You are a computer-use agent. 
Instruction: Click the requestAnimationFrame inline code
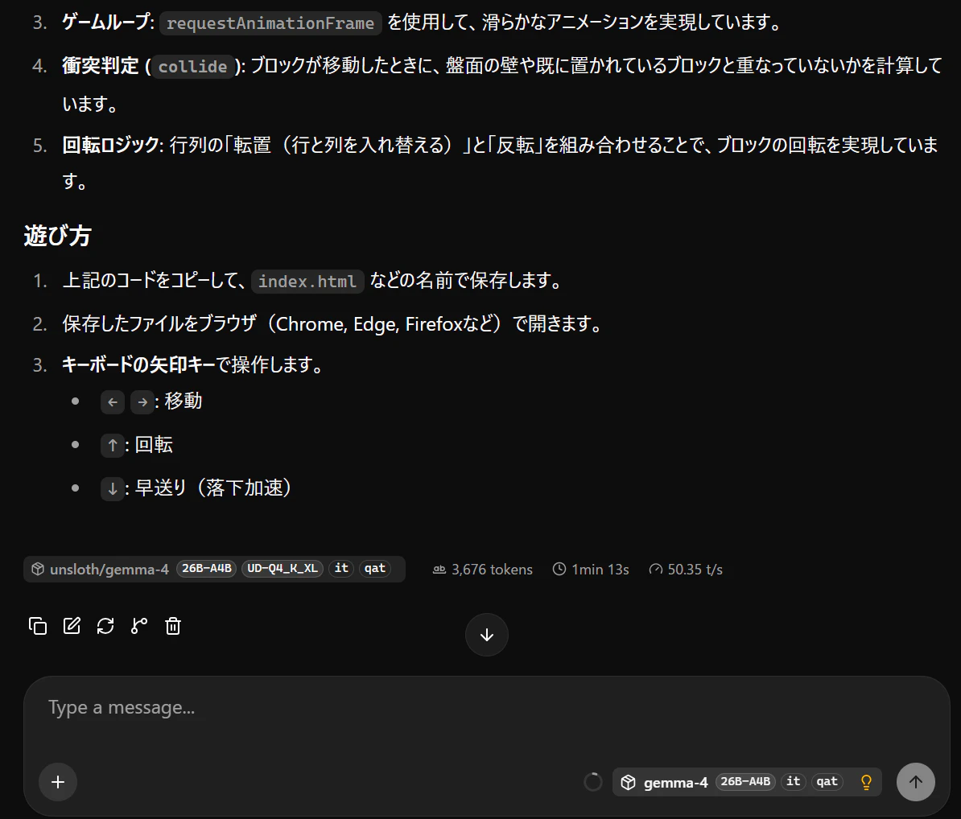tap(270, 23)
